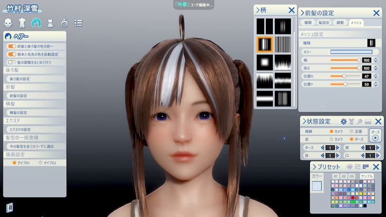Reset the 幅 width value
The image size is (386, 217).
376,60
